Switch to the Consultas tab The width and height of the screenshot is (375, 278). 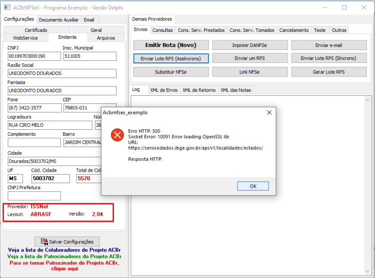point(162,30)
